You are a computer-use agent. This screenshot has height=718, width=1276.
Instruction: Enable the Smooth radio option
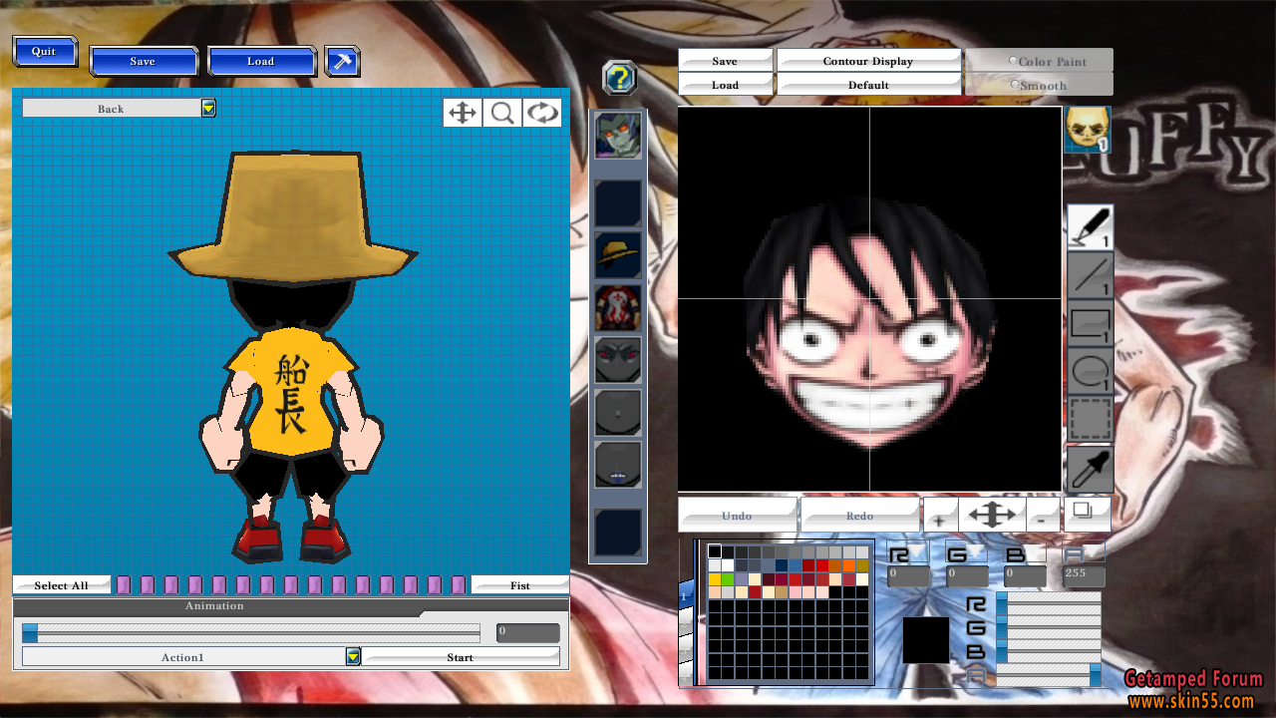[x=1014, y=85]
